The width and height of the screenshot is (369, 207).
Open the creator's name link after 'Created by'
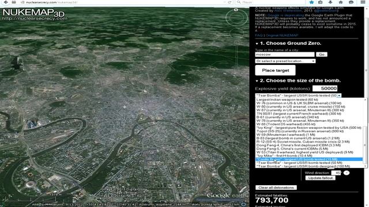point(288,11)
